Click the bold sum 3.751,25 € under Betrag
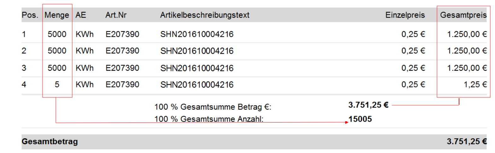The image size is (495, 153). pyautogui.click(x=368, y=105)
